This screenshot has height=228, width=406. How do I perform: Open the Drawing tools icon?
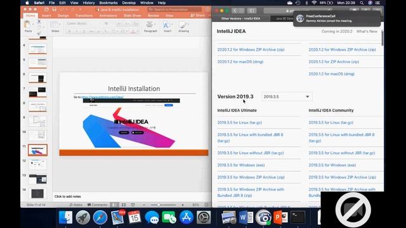[x=183, y=25]
